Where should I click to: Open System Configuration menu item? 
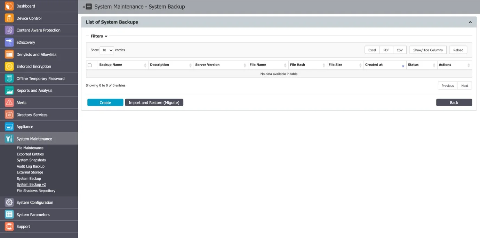[39, 202]
